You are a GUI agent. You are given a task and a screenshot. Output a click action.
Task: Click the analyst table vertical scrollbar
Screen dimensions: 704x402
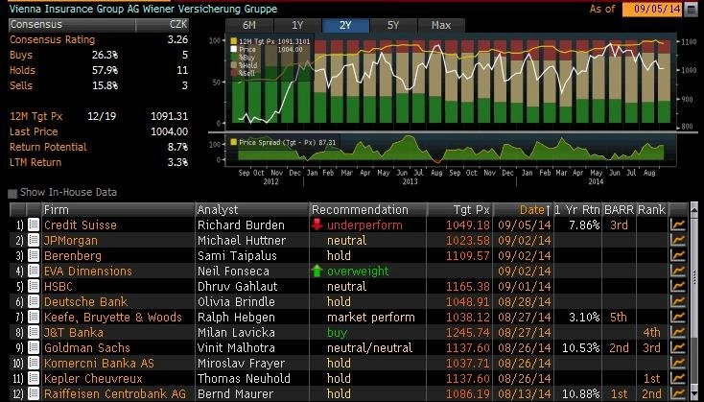click(694, 302)
